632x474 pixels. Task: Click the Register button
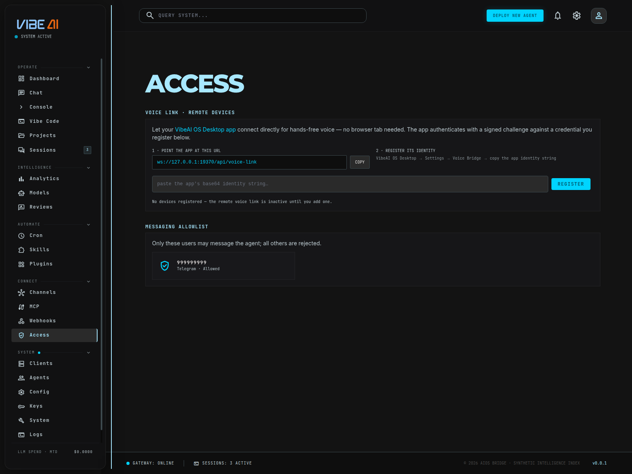pyautogui.click(x=571, y=184)
